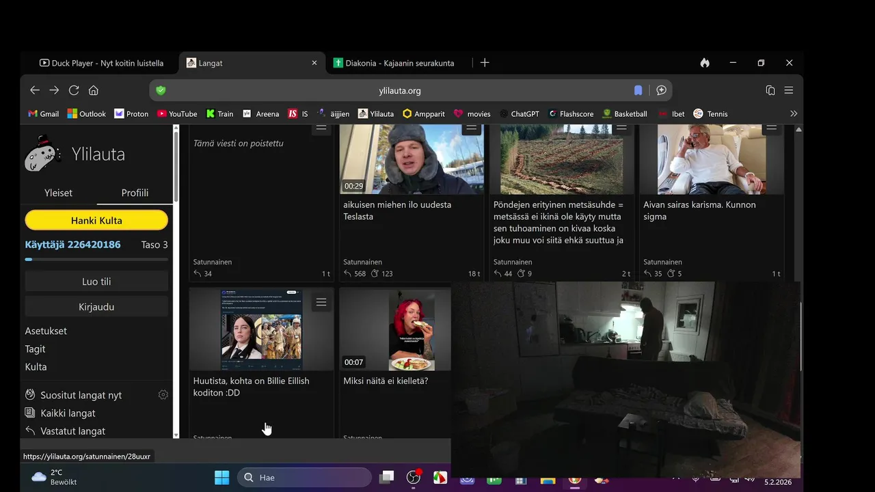Switch to Diakonia - Kajaanin seurakunta tab
The image size is (875, 492).
click(x=393, y=63)
